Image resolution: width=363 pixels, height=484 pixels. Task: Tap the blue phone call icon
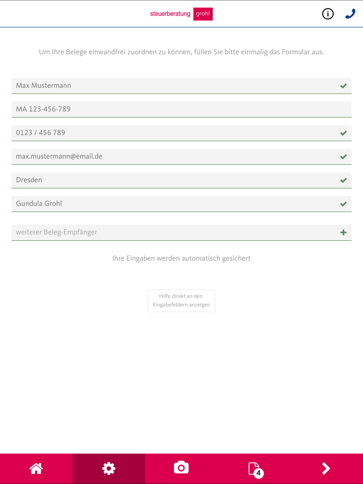350,14
